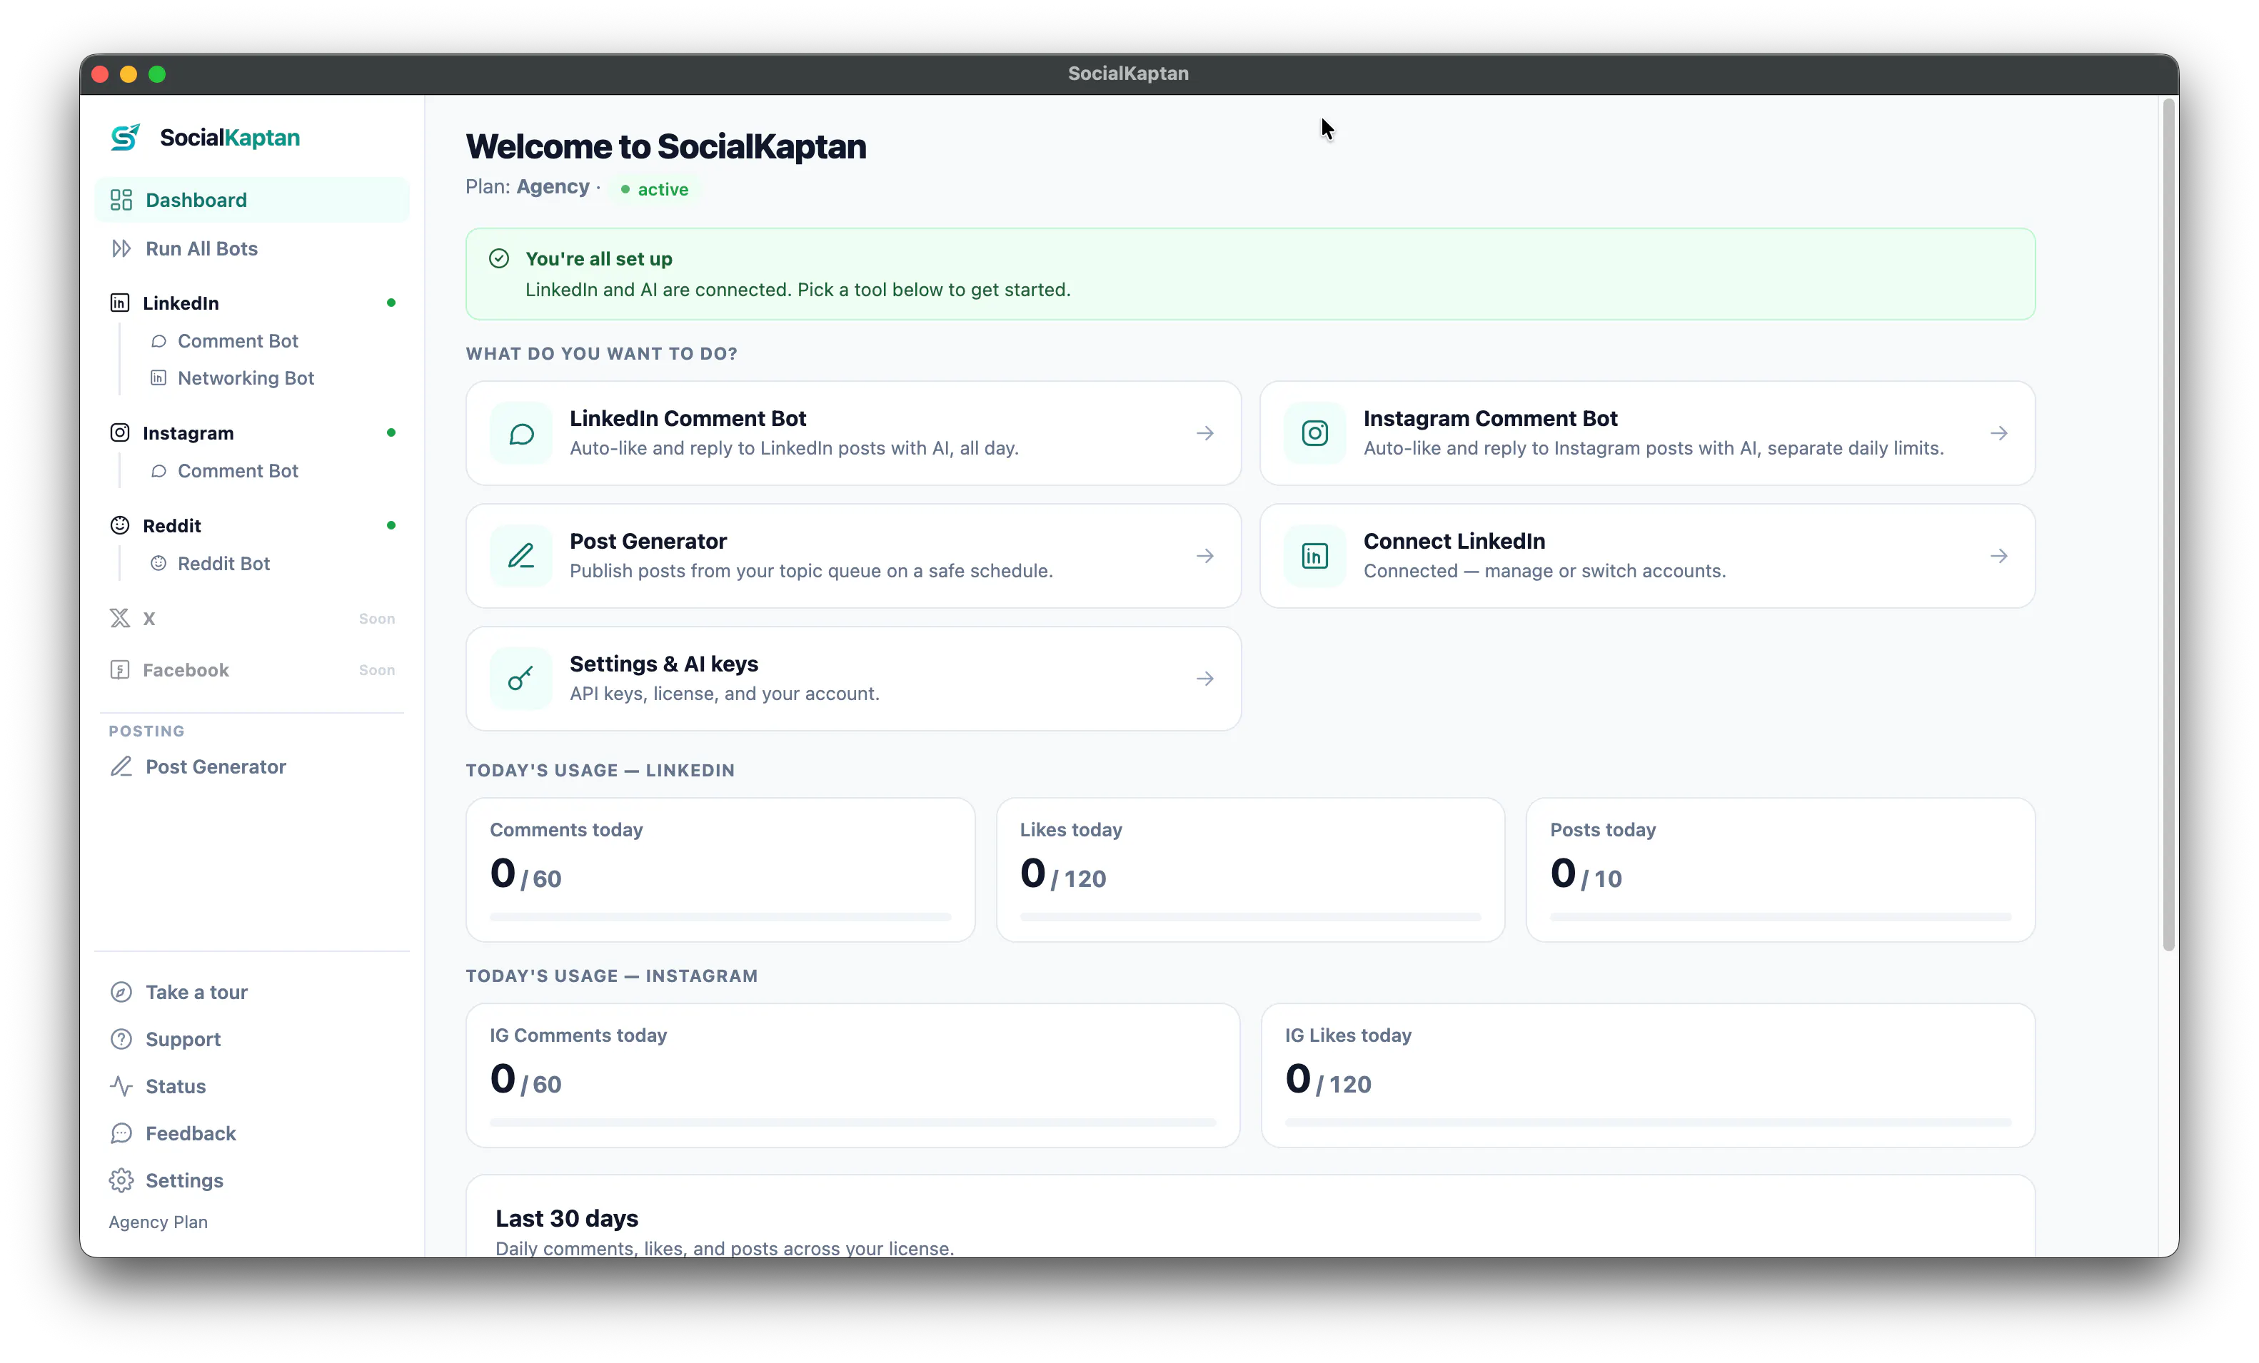Open Instagram Comment Bot card arrow
The width and height of the screenshot is (2259, 1363).
[x=2000, y=434]
